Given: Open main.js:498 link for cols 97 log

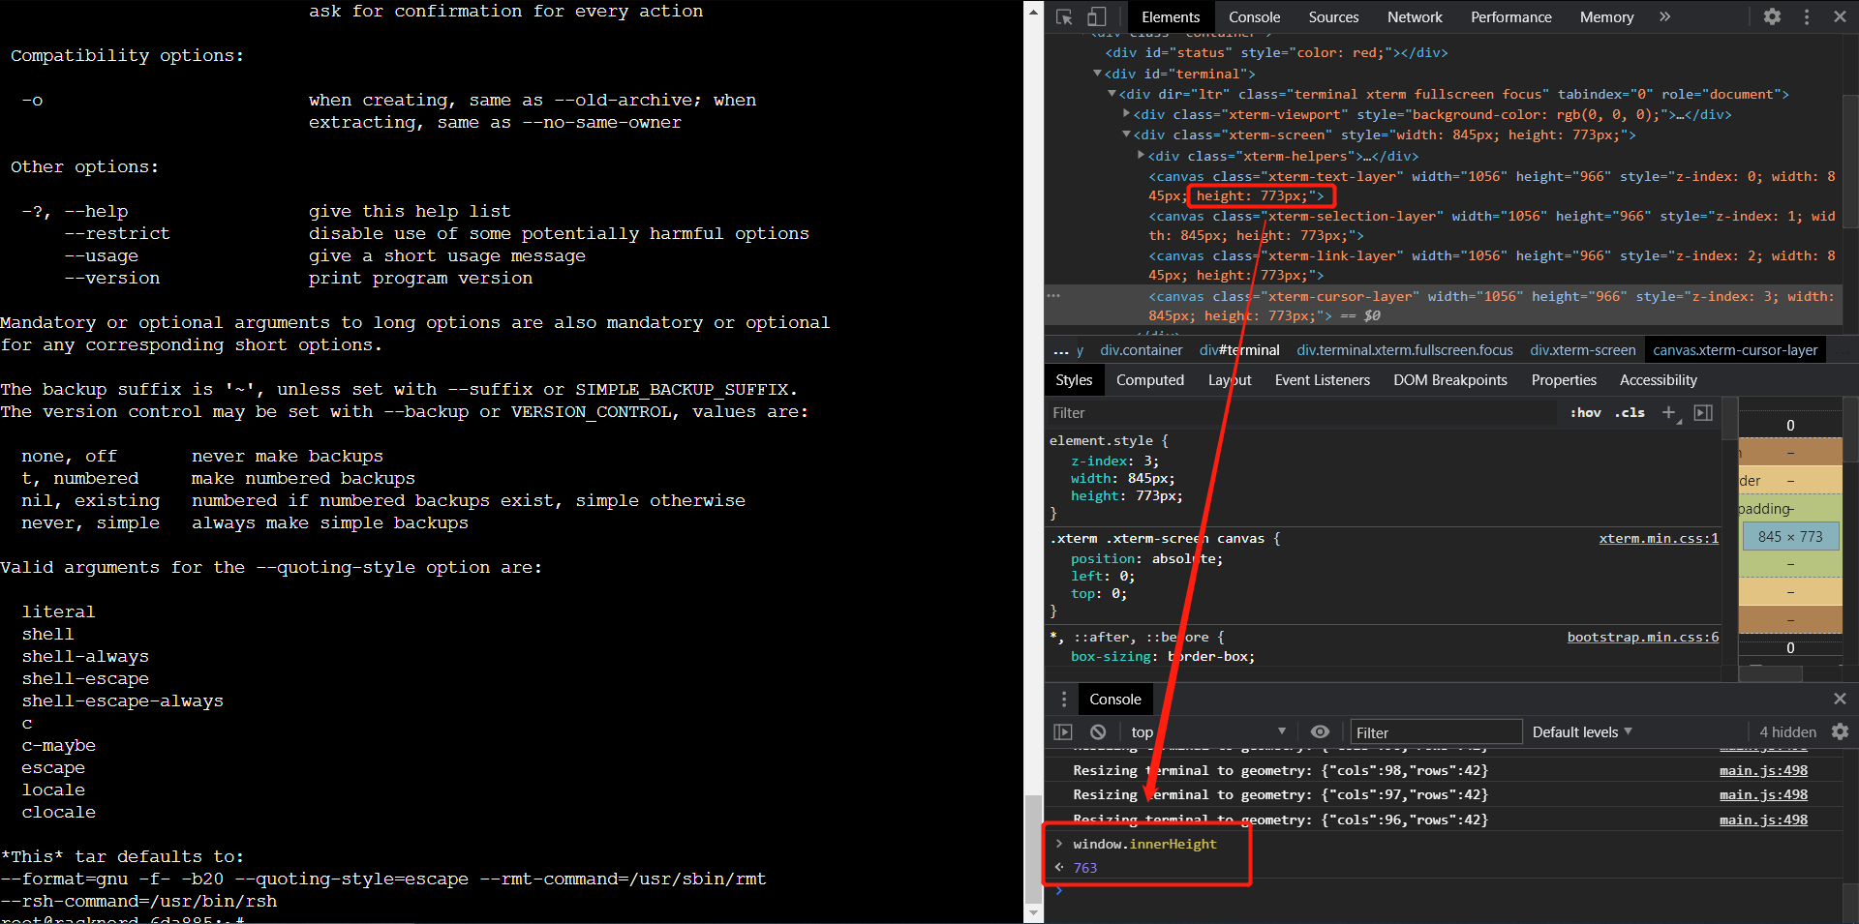Looking at the screenshot, I should pos(1763,795).
